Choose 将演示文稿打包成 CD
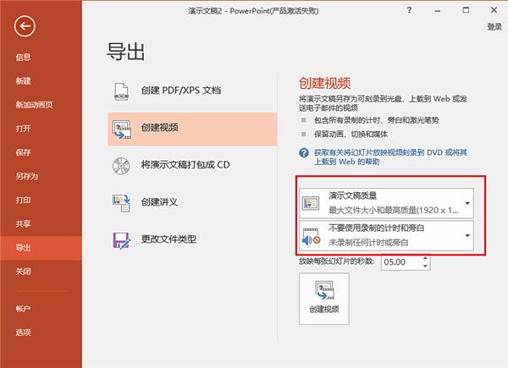This screenshot has width=508, height=368. (192, 166)
